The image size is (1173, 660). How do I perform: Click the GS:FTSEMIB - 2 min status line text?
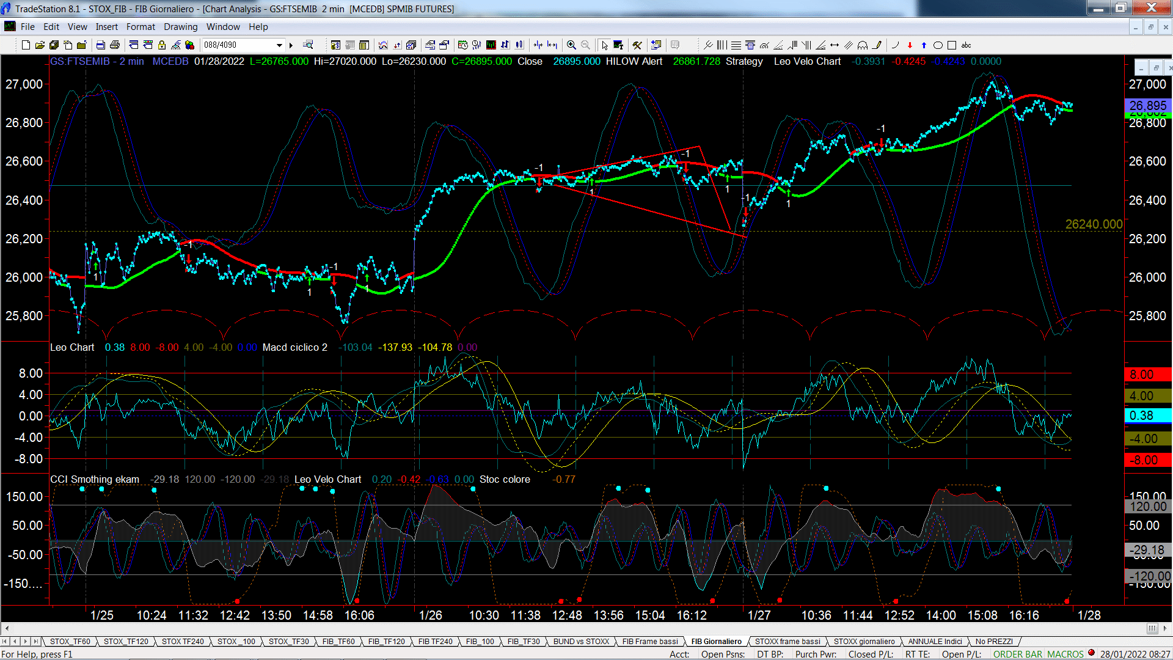coord(97,62)
